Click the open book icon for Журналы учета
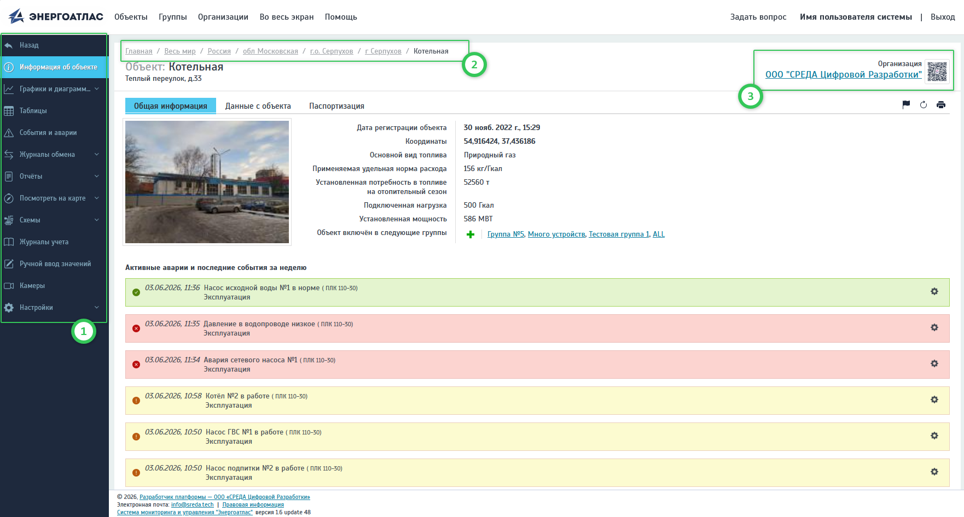Image resolution: width=964 pixels, height=517 pixels. (x=9, y=242)
